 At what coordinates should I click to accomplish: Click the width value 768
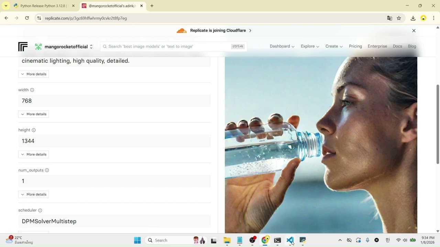coord(114,101)
